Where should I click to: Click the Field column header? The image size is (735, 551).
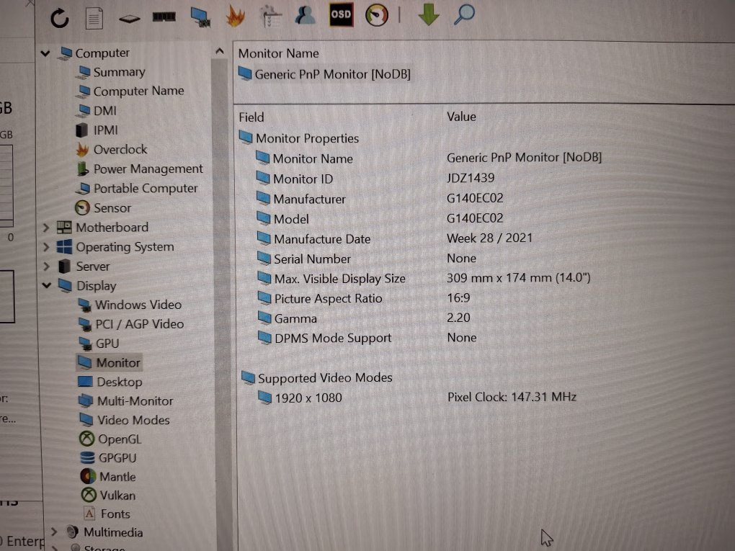(x=251, y=117)
